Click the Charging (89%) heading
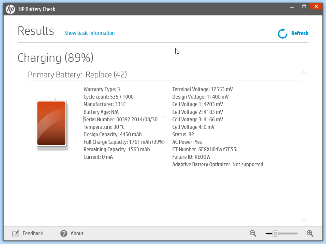Screen dimensions: 326x244 (x=55, y=58)
